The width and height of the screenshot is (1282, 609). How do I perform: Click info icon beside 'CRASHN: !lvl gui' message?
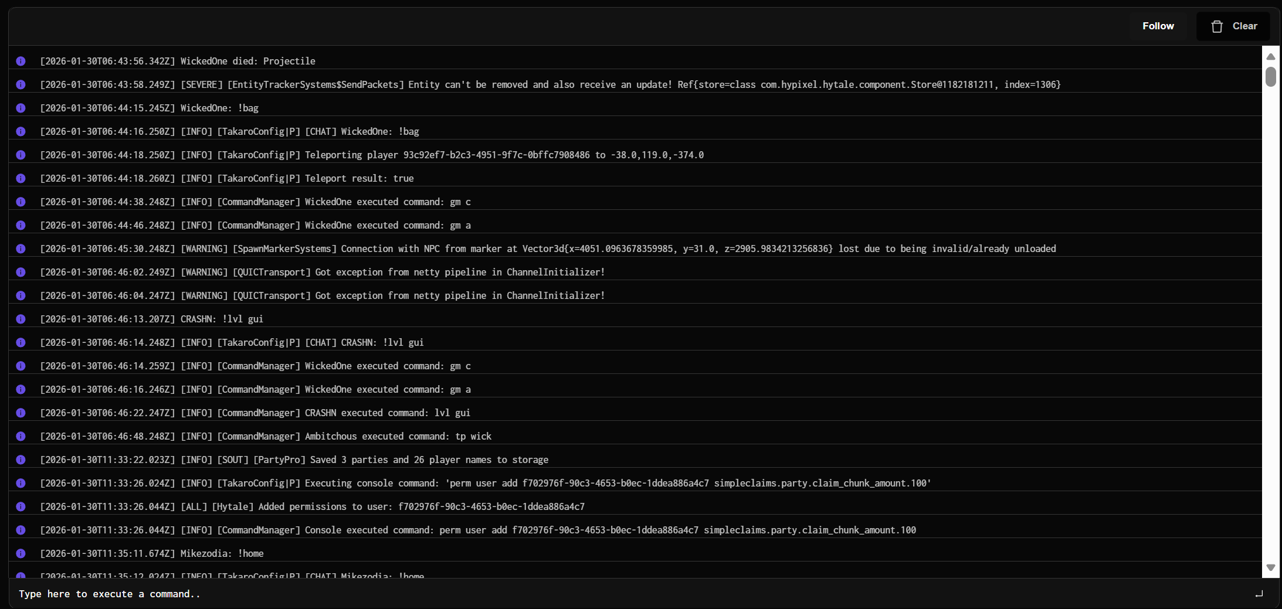[x=21, y=319]
